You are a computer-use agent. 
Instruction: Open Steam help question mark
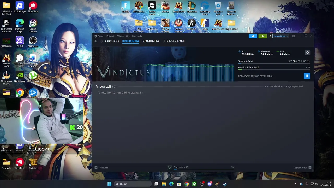click(271, 36)
